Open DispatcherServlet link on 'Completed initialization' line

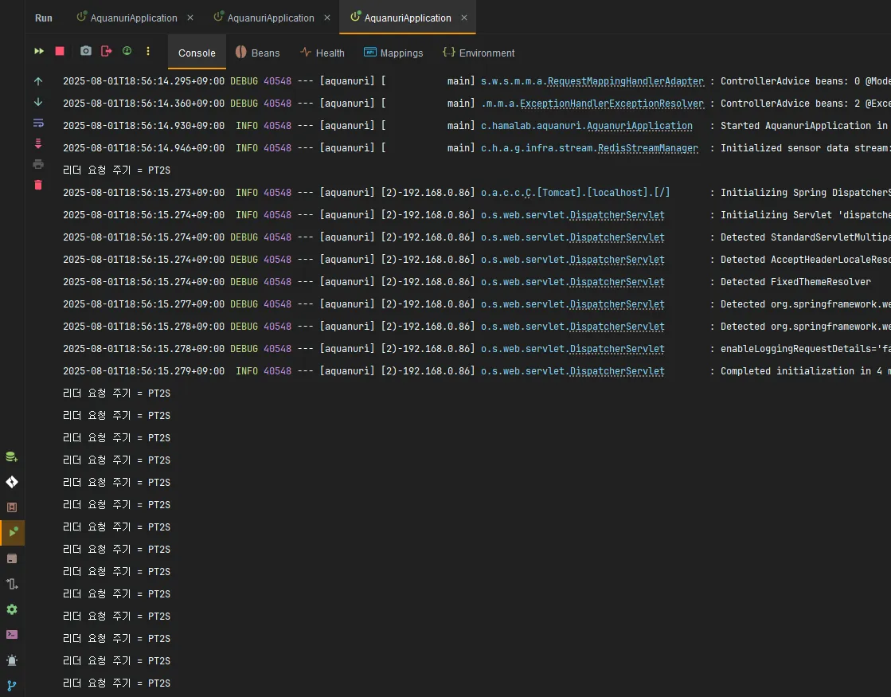tap(617, 371)
